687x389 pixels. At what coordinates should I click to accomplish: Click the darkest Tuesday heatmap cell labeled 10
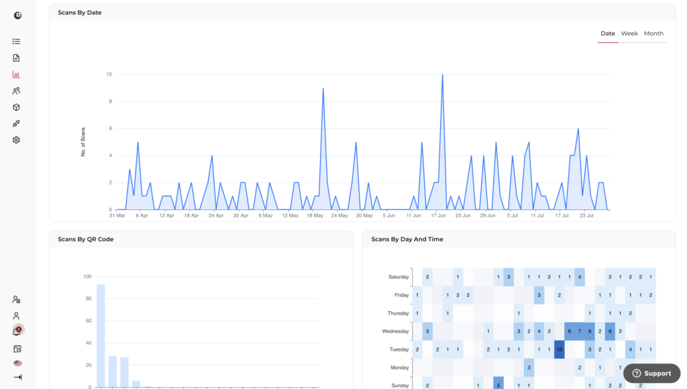coord(559,349)
